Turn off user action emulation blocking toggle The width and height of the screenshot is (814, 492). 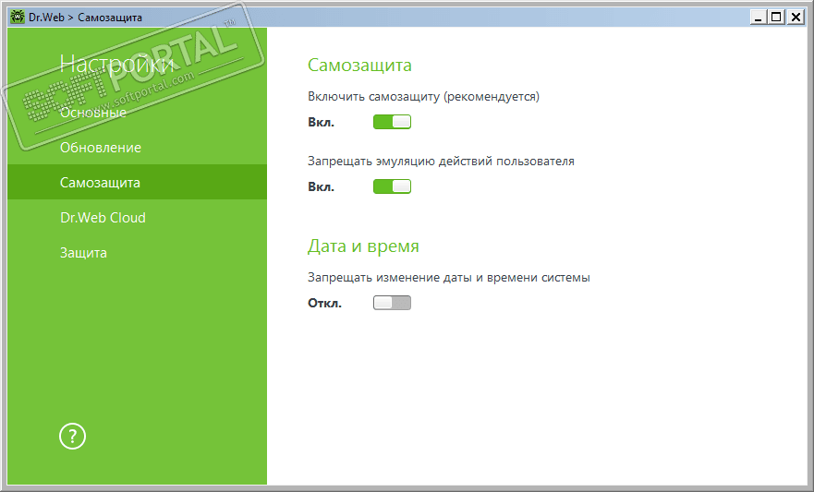tap(392, 186)
